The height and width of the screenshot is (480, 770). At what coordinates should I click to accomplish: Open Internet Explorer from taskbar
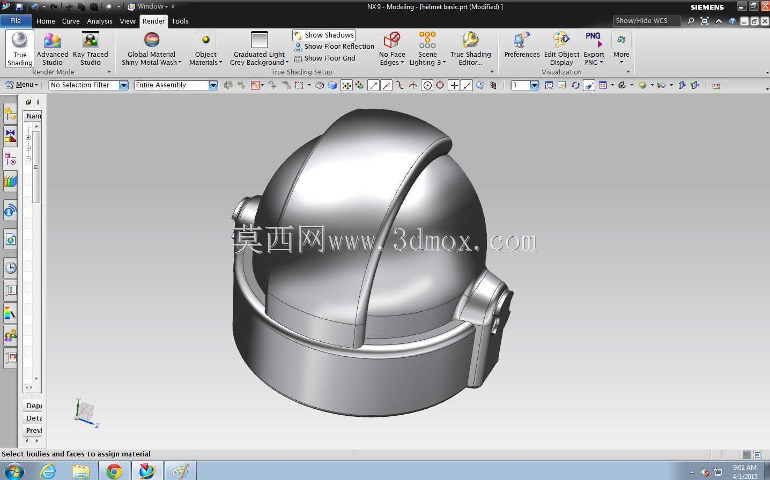coord(48,471)
